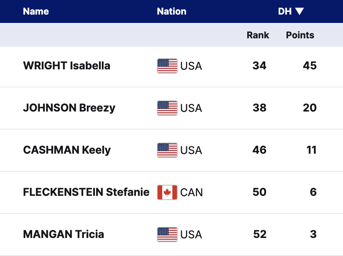343x256 pixels.
Task: Click the 20 points value for Johnson
Action: 310,108
